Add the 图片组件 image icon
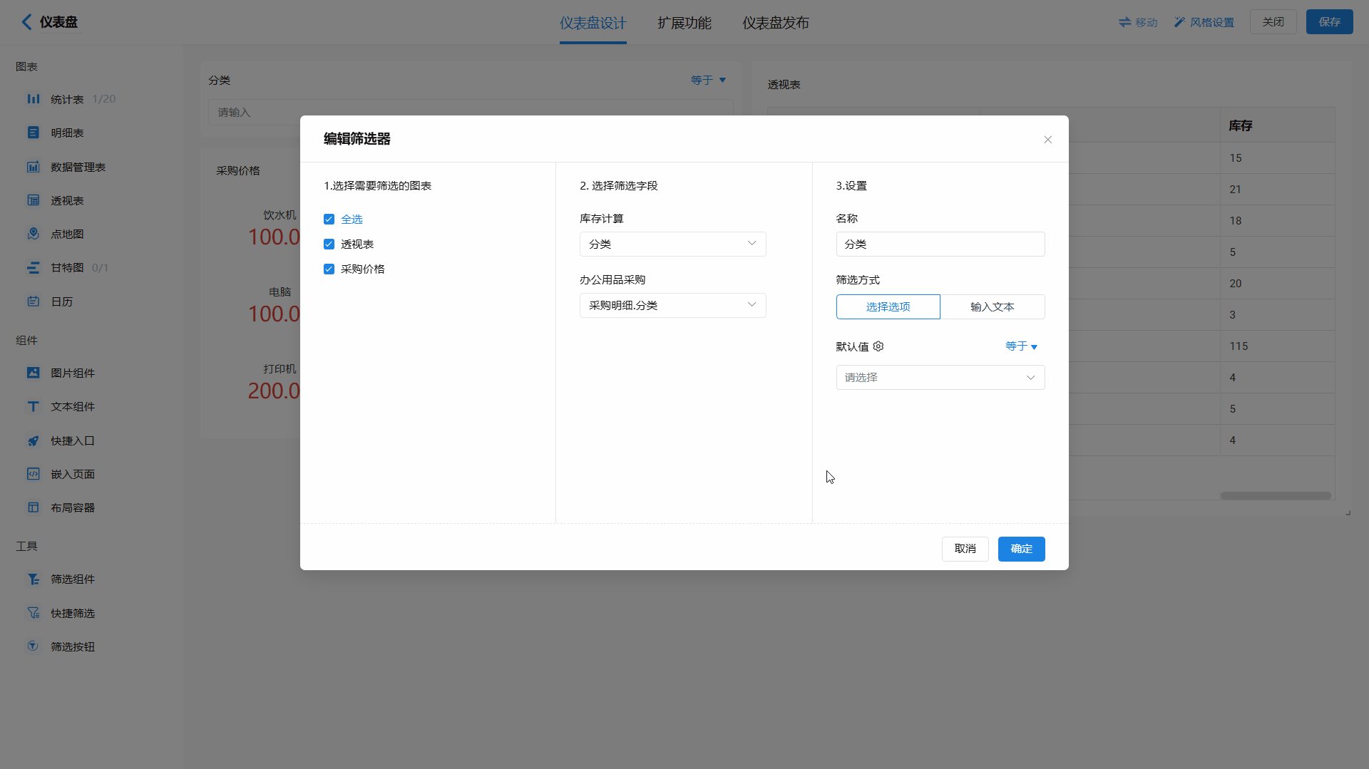 tap(34, 373)
